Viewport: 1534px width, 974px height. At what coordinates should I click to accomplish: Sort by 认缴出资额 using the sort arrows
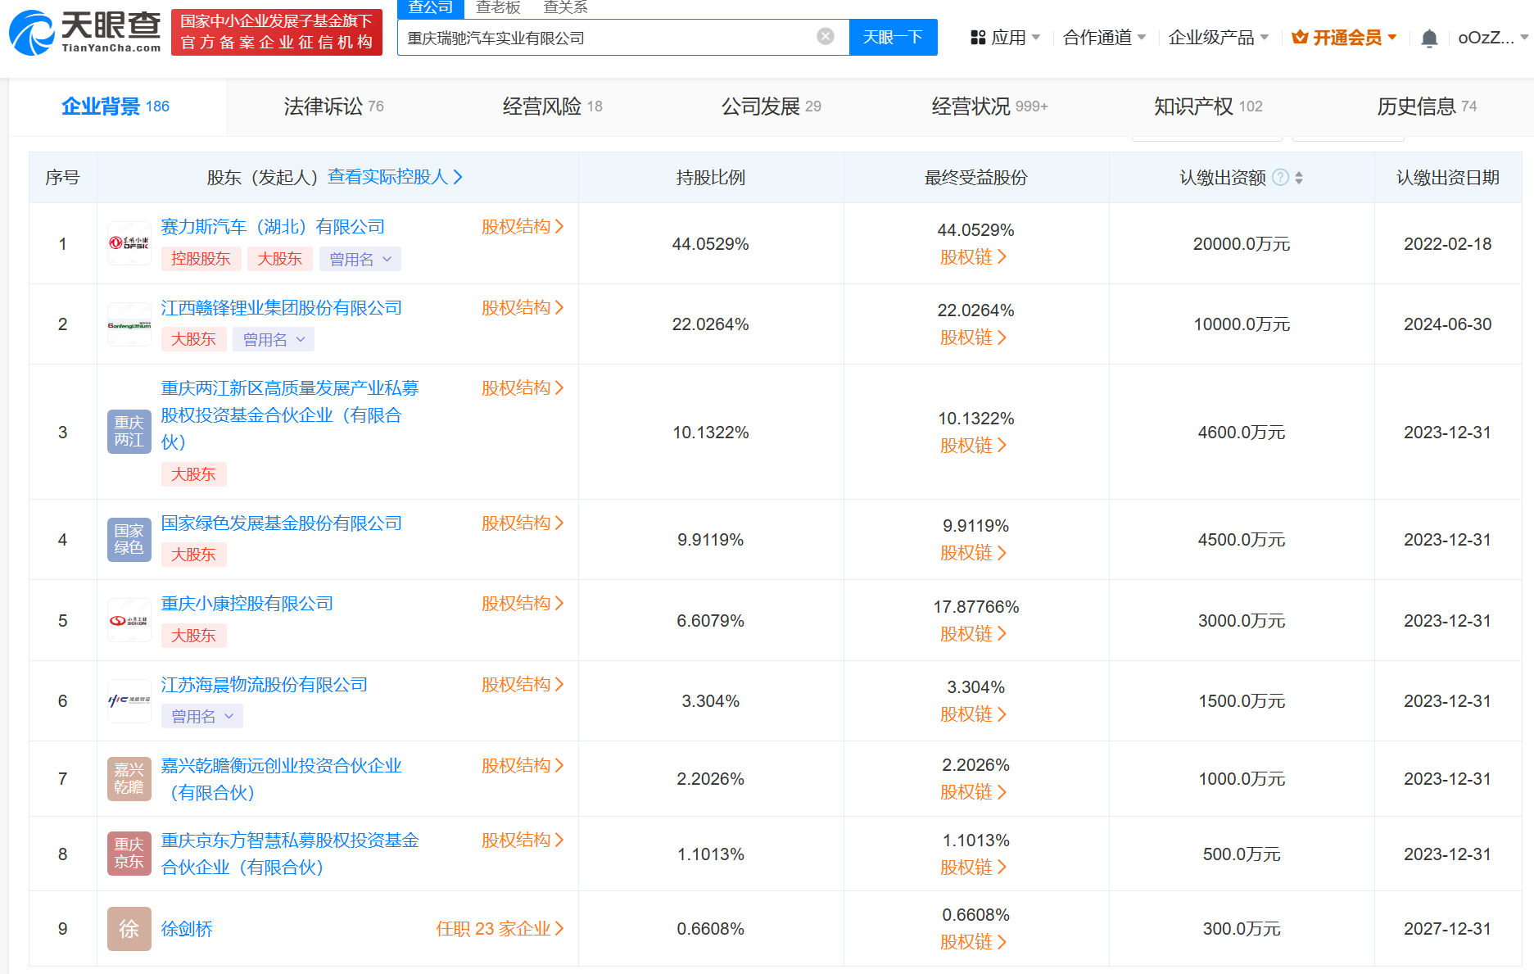point(1299,177)
